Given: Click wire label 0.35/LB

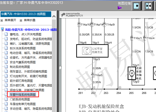Looking at the screenshot, I should 109,35.
